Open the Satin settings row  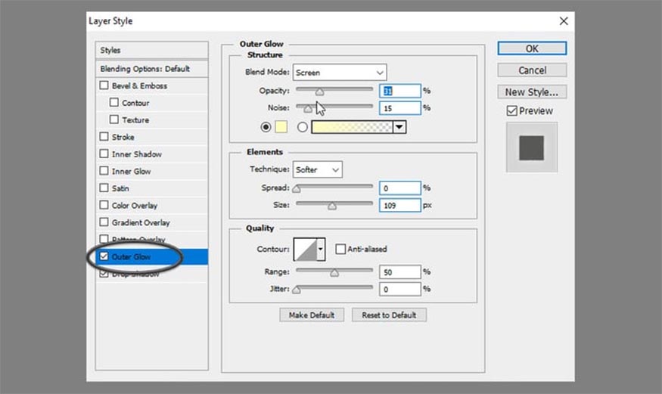[151, 188]
